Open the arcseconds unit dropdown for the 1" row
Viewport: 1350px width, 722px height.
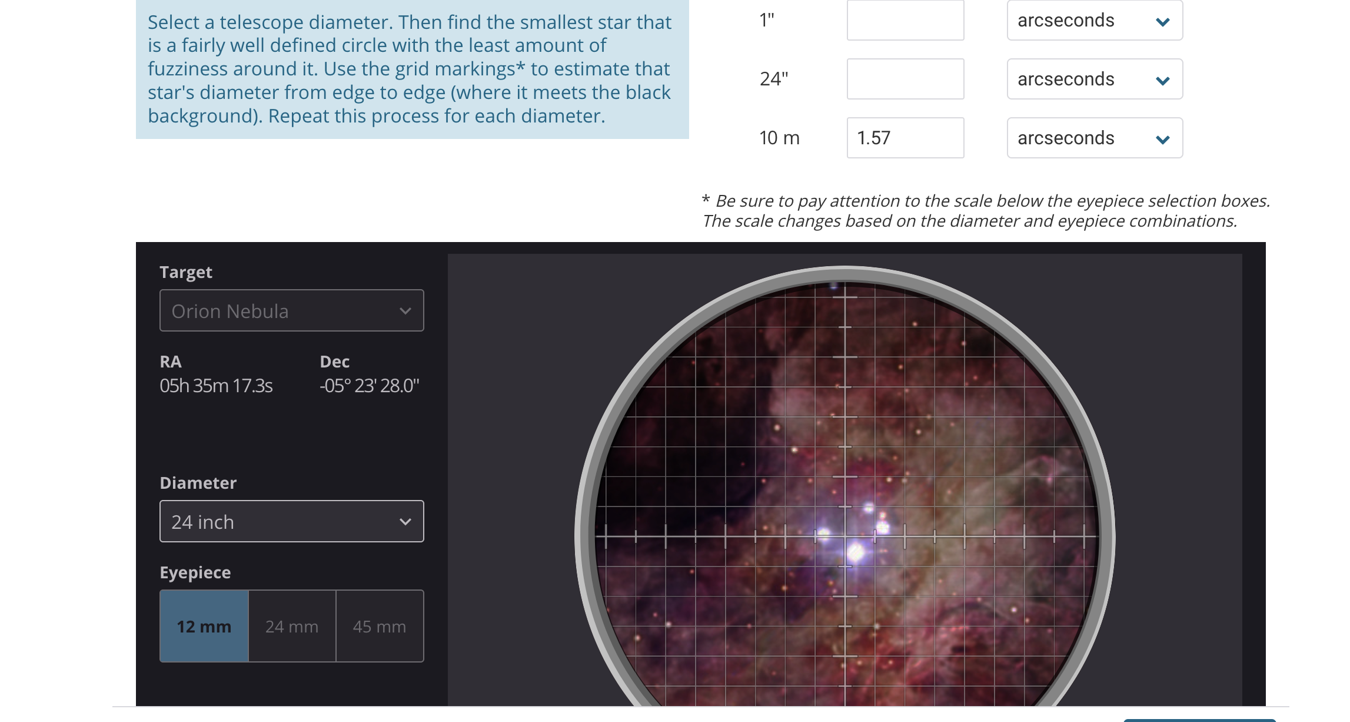[1093, 21]
